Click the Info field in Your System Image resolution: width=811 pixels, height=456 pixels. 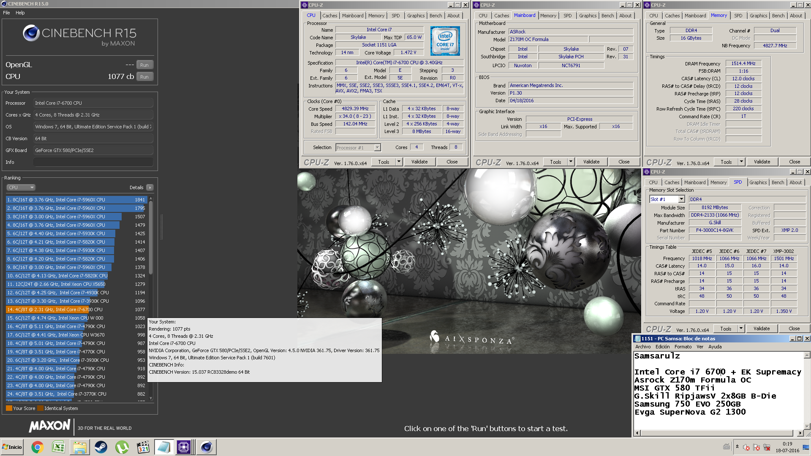(93, 162)
